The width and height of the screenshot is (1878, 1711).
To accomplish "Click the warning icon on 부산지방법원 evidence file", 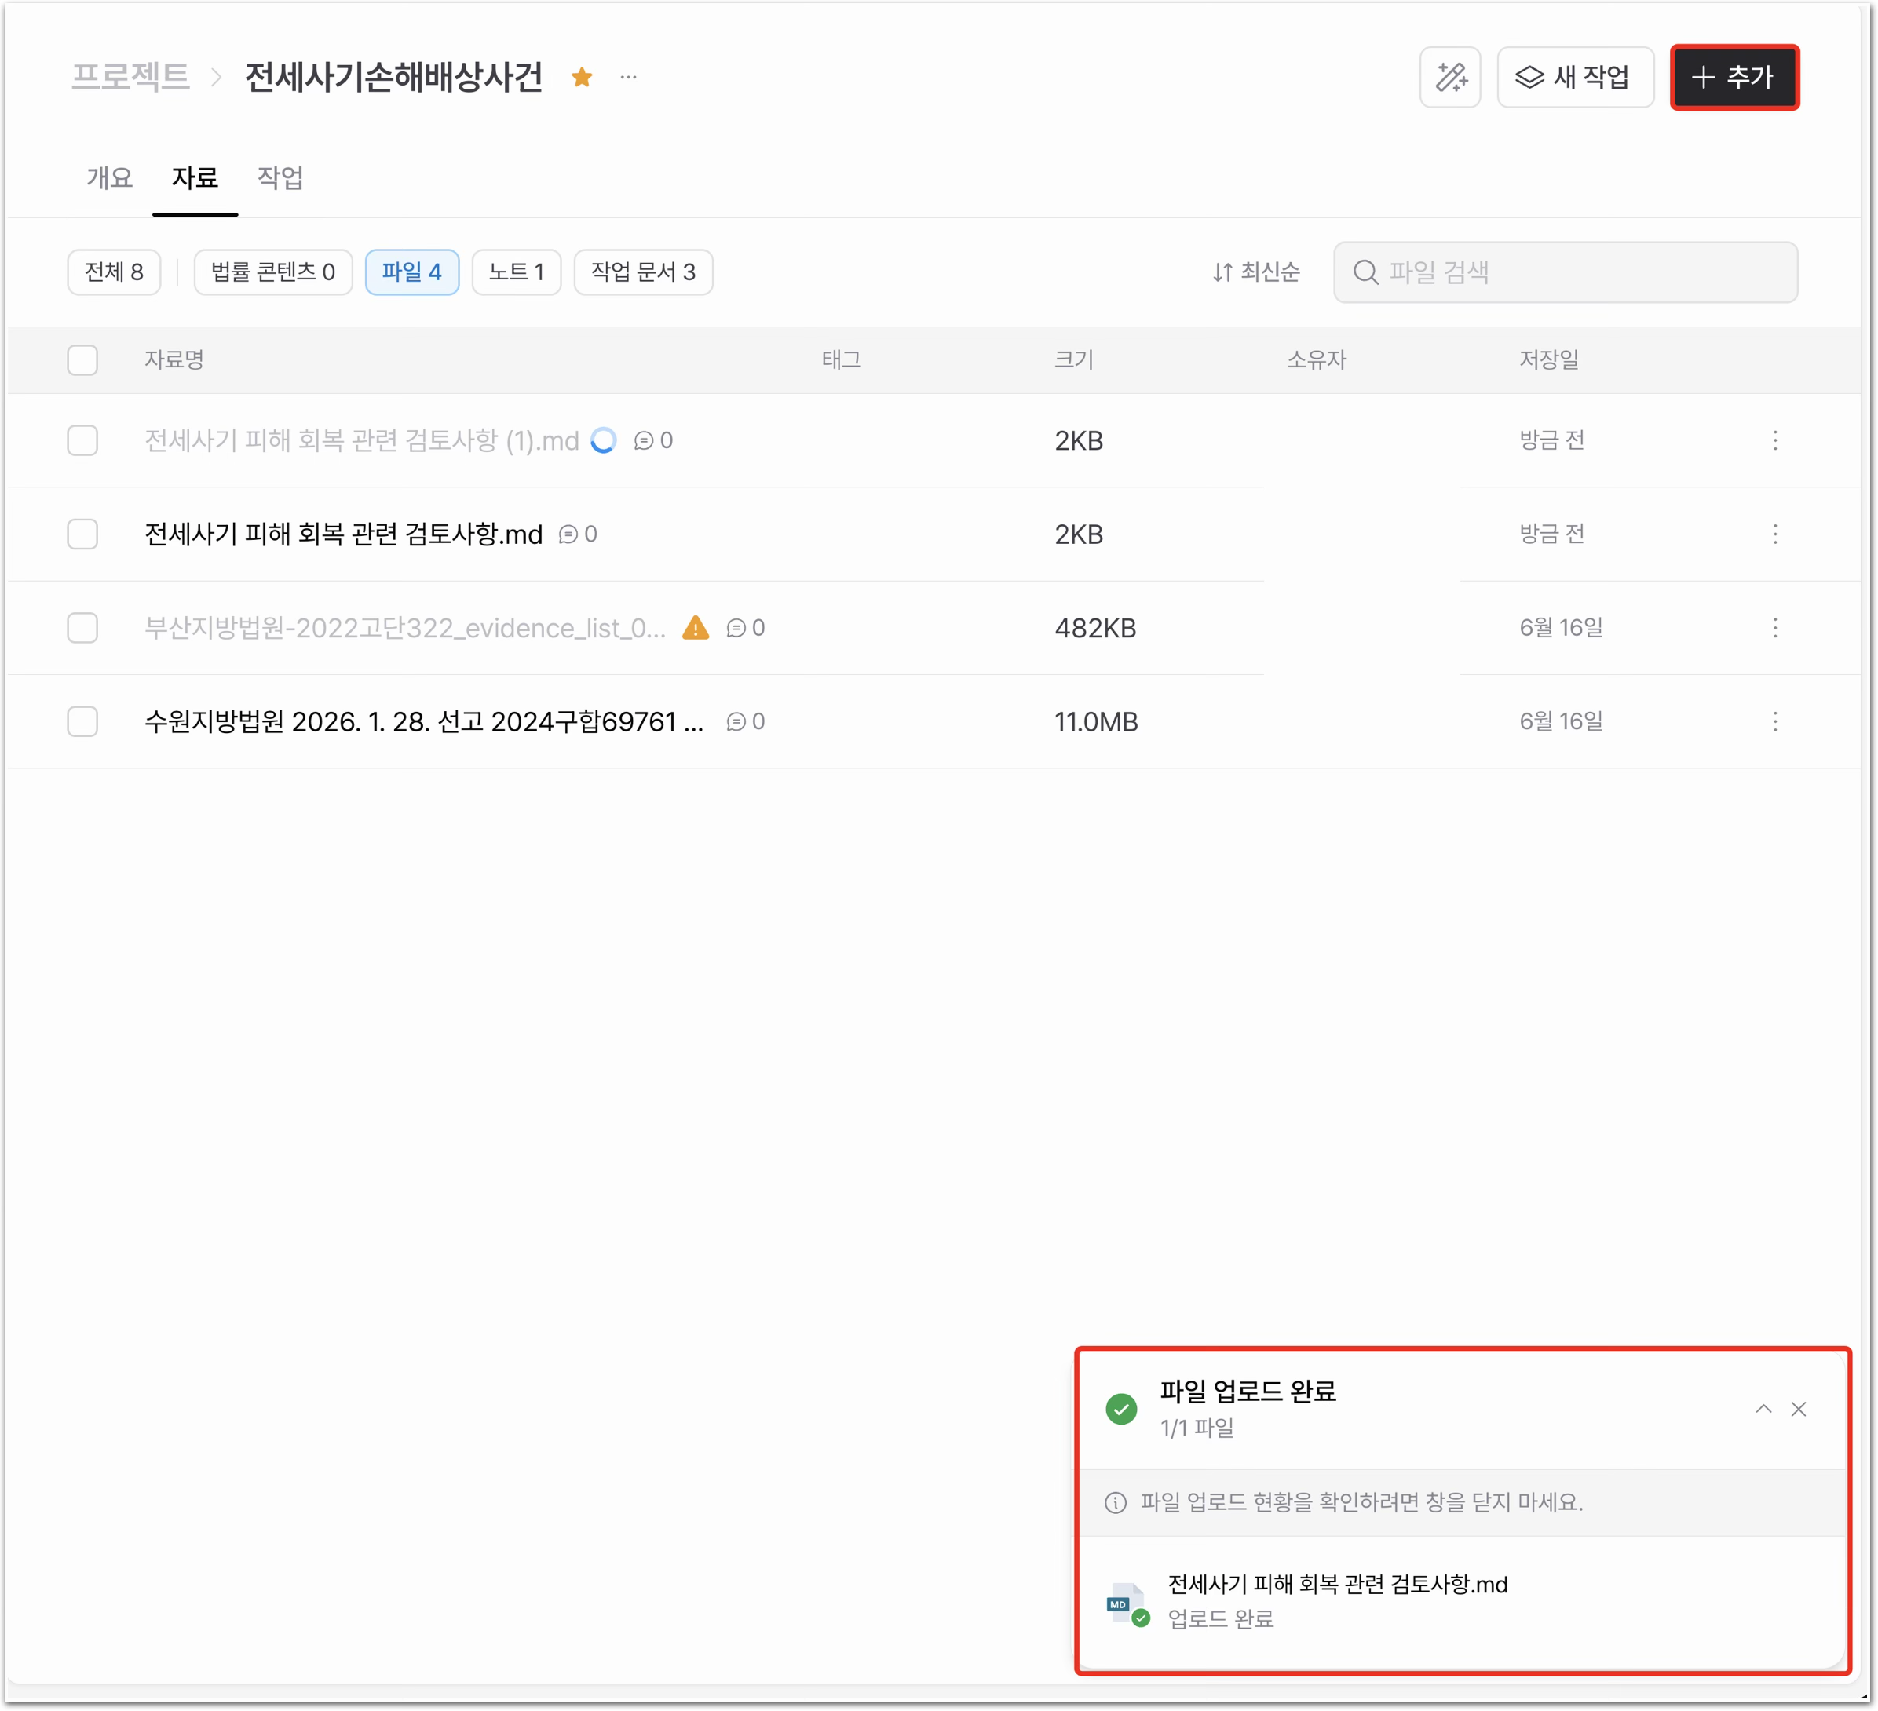I will pyautogui.click(x=696, y=628).
